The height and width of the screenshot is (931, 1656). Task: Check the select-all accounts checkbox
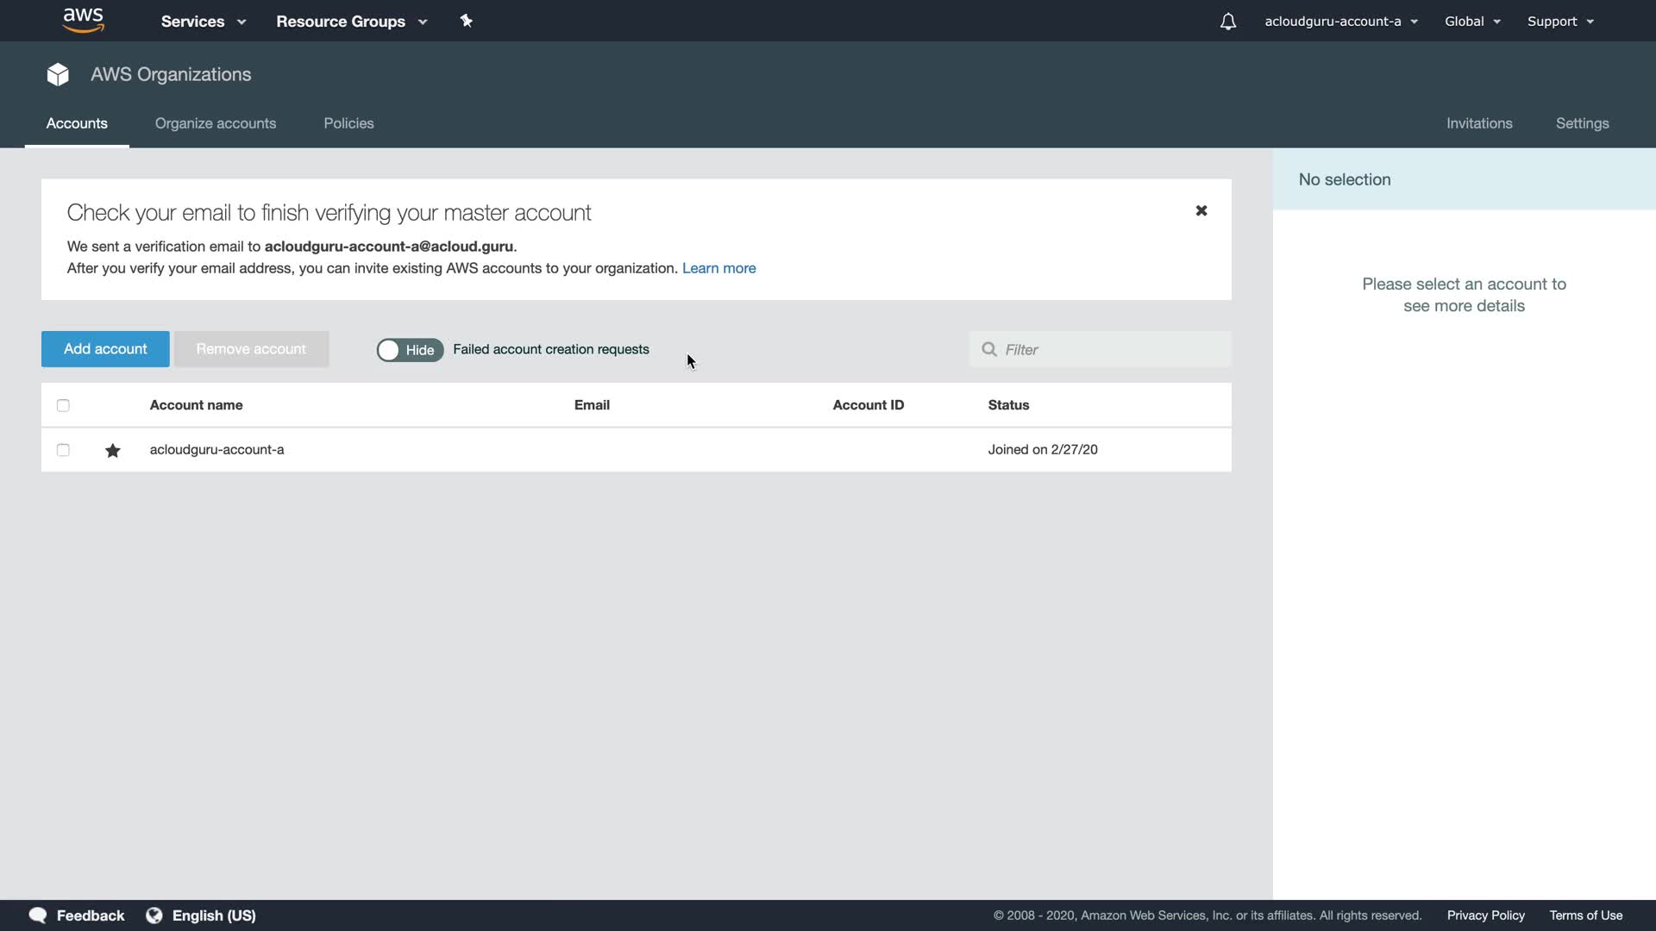(63, 405)
